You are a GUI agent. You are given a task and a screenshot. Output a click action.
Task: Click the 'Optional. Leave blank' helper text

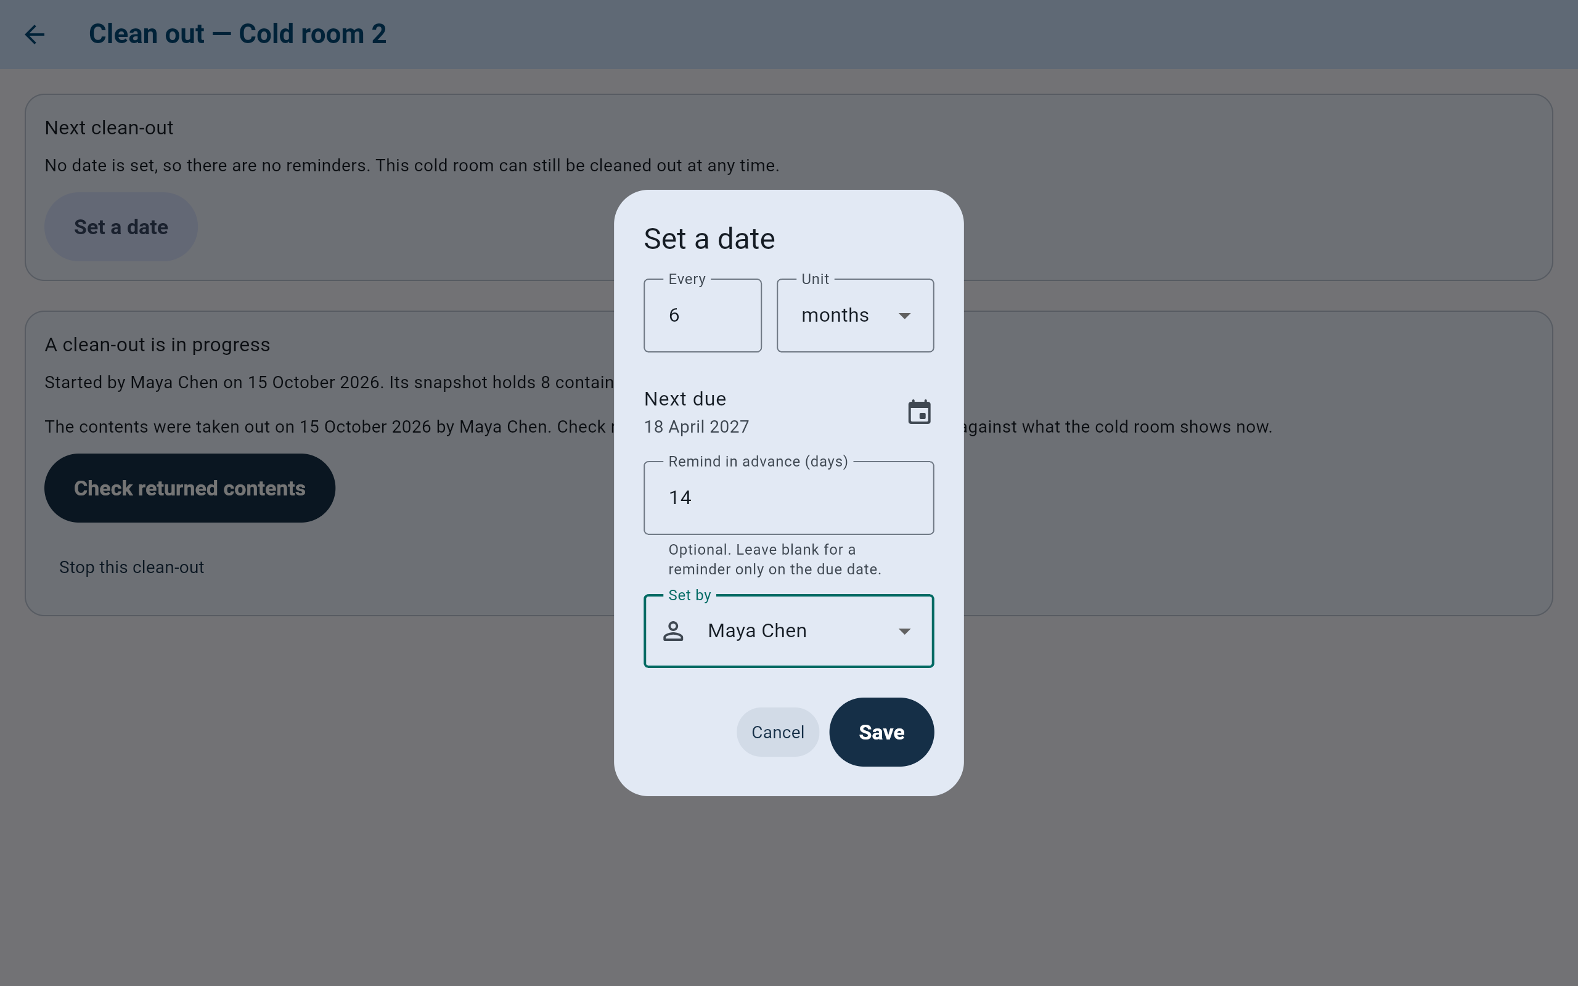click(775, 560)
